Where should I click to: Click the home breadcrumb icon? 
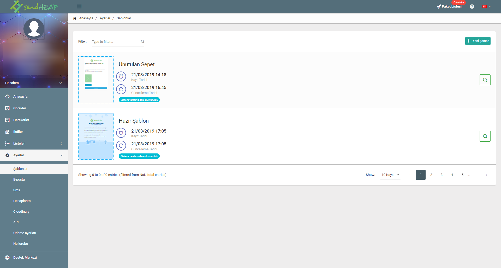coord(75,18)
